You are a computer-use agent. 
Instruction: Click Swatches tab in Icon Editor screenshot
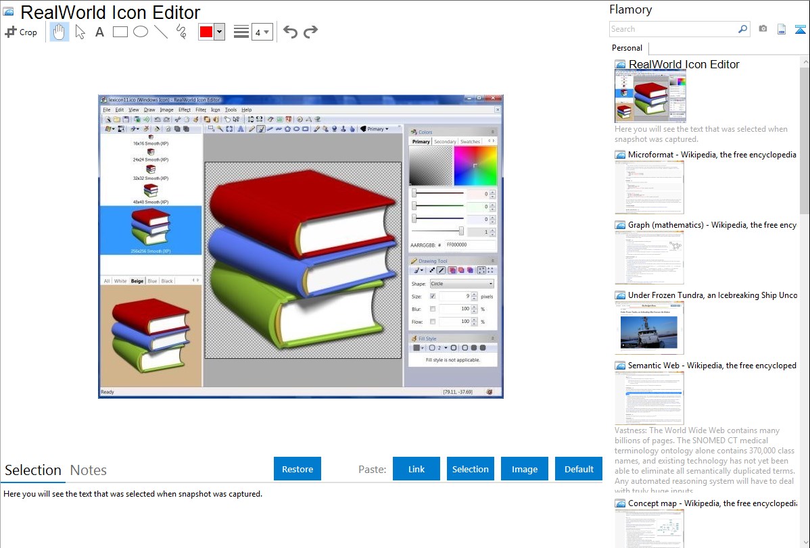coord(470,141)
